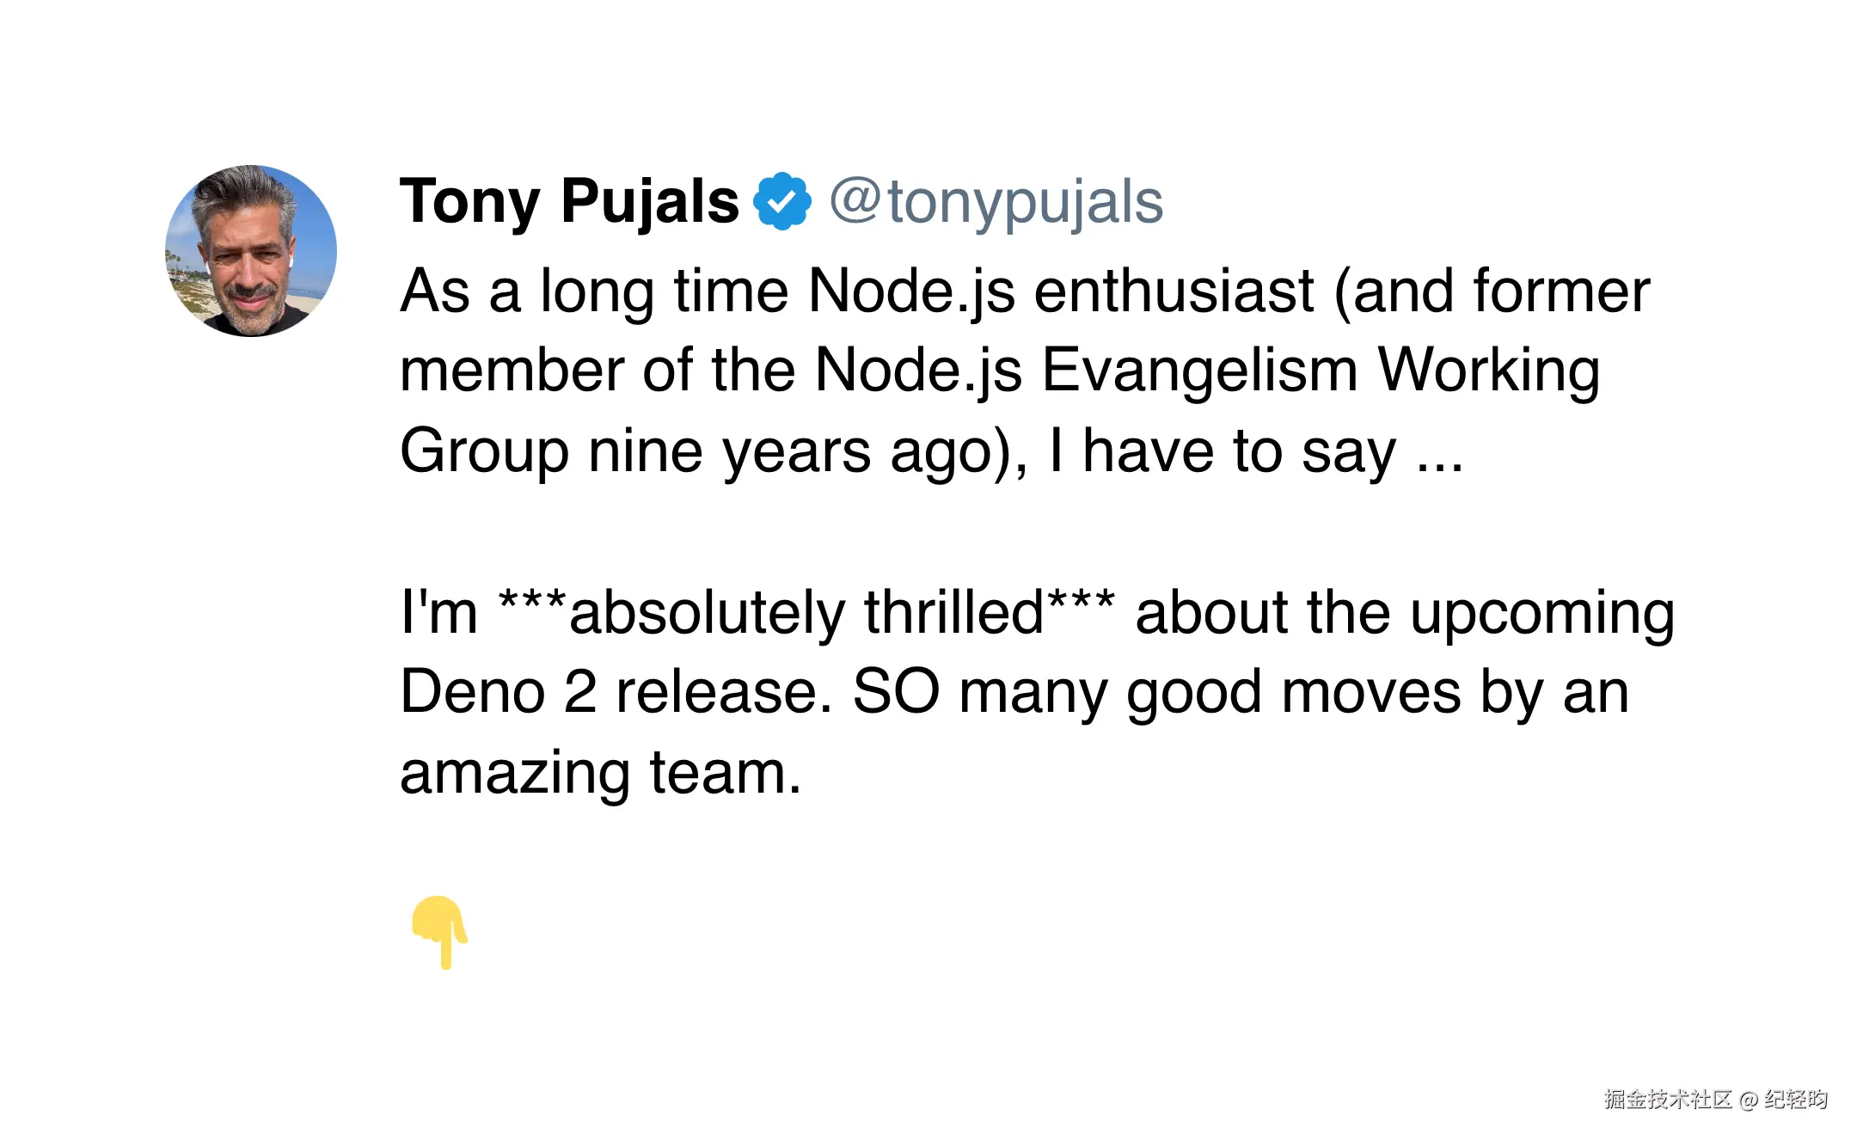1857x1140 pixels.
Task: Click 'Deno 2' in the tweet
Action: pos(498,692)
